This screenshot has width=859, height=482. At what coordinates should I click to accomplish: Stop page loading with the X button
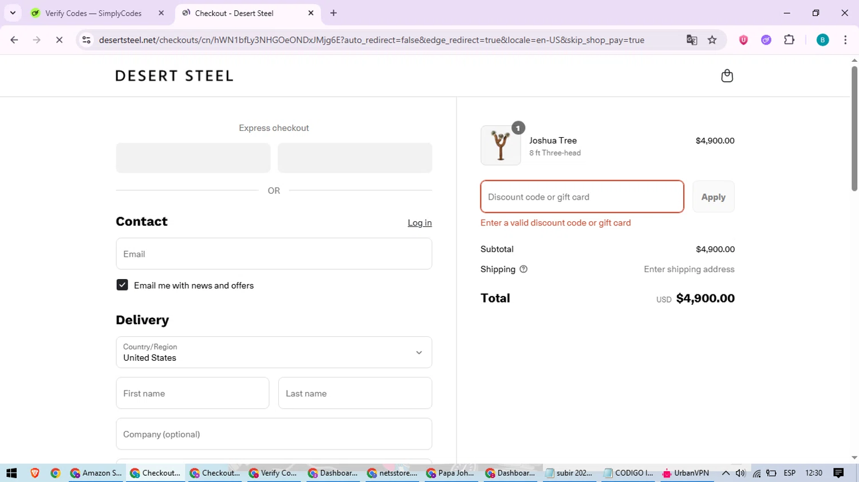point(59,40)
